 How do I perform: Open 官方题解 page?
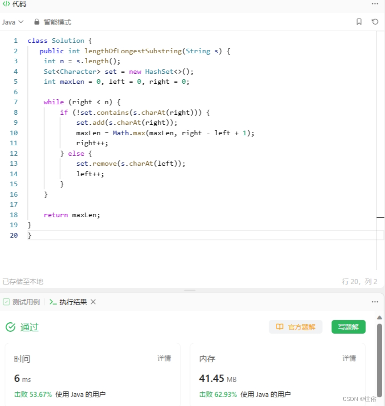[295, 327]
